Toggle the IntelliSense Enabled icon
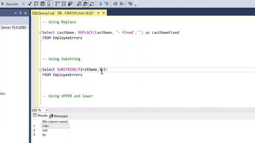The image size is (255, 143). click(49, 4)
